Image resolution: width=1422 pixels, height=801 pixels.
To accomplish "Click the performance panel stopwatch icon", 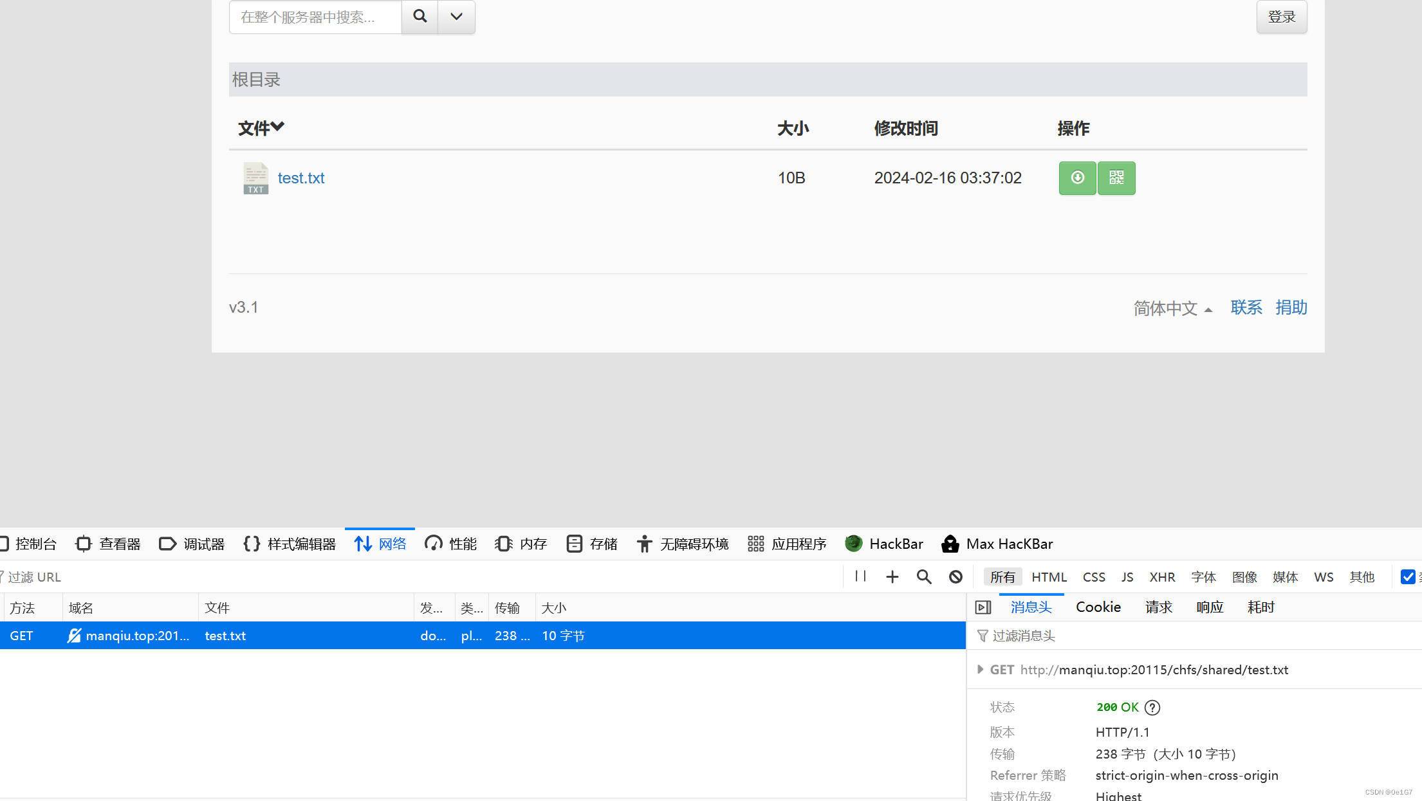I will click(x=434, y=544).
